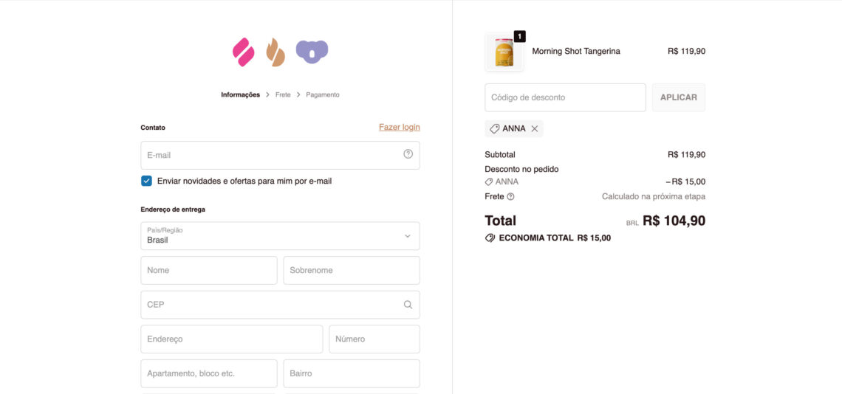Open the País/Região dropdown

tap(281, 235)
